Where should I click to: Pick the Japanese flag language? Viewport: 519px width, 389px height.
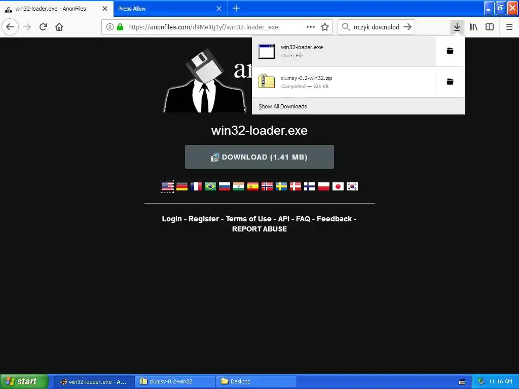(338, 186)
